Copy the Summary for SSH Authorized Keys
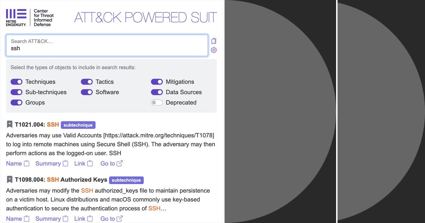Image resolution: width=425 pixels, height=223 pixels. pos(65,218)
